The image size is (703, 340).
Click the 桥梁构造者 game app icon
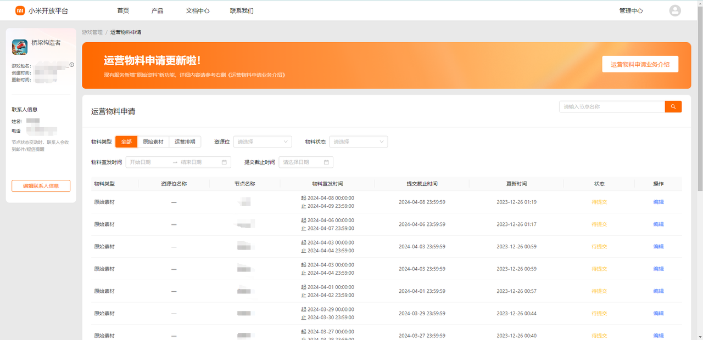pos(20,47)
